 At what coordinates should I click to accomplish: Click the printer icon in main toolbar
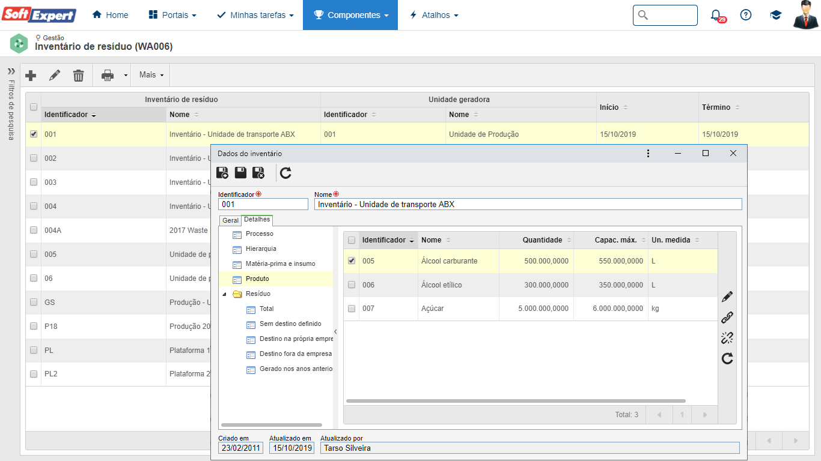108,75
